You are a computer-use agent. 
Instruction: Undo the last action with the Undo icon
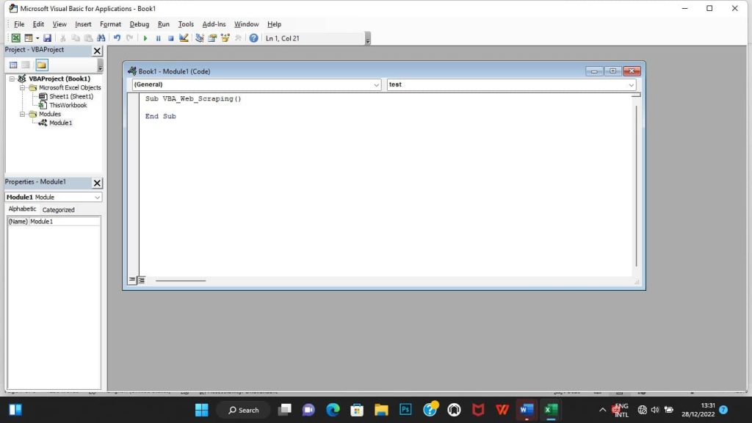(x=117, y=38)
